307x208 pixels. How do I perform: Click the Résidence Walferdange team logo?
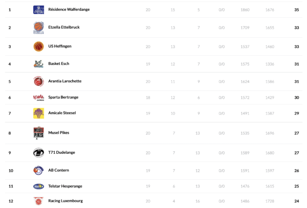(38, 10)
